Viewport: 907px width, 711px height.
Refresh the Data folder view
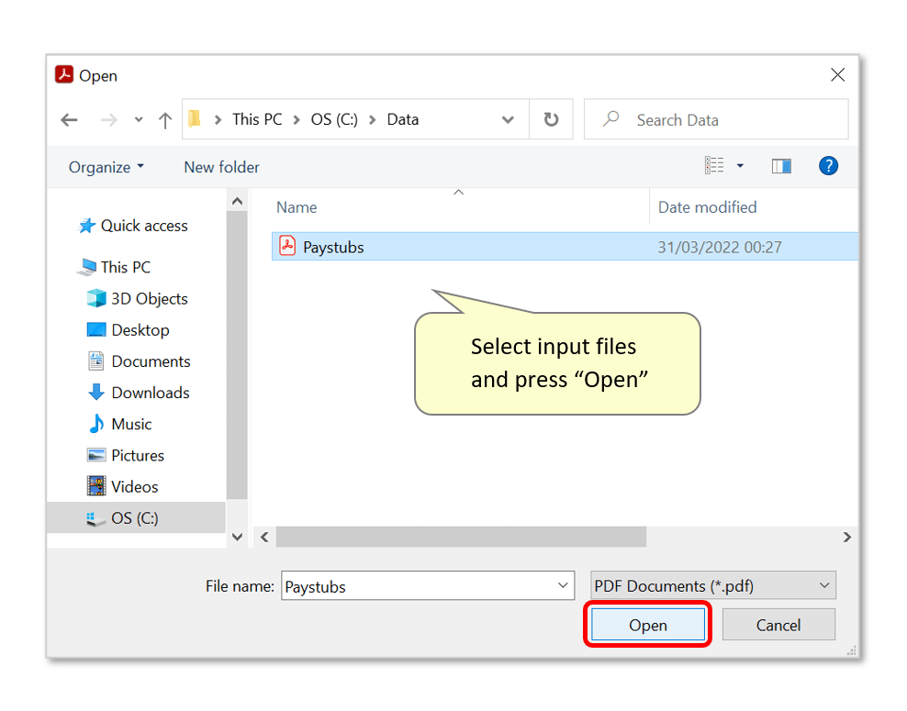551,119
